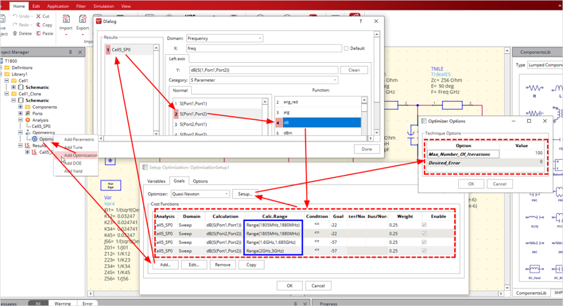This screenshot has width=563, height=306.
Task: Click the Paste icon in the Home ribbon
Action: [x=39, y=33]
